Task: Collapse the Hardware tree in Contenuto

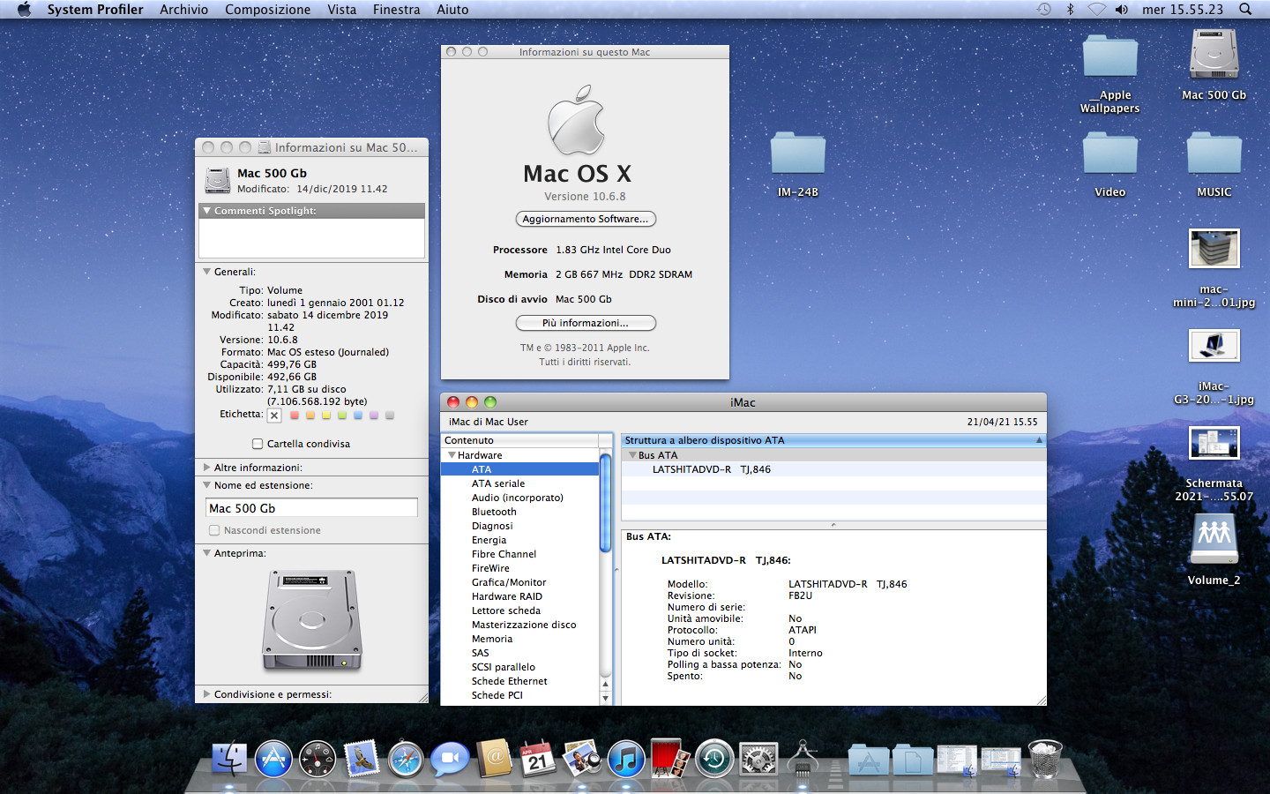Action: (452, 455)
